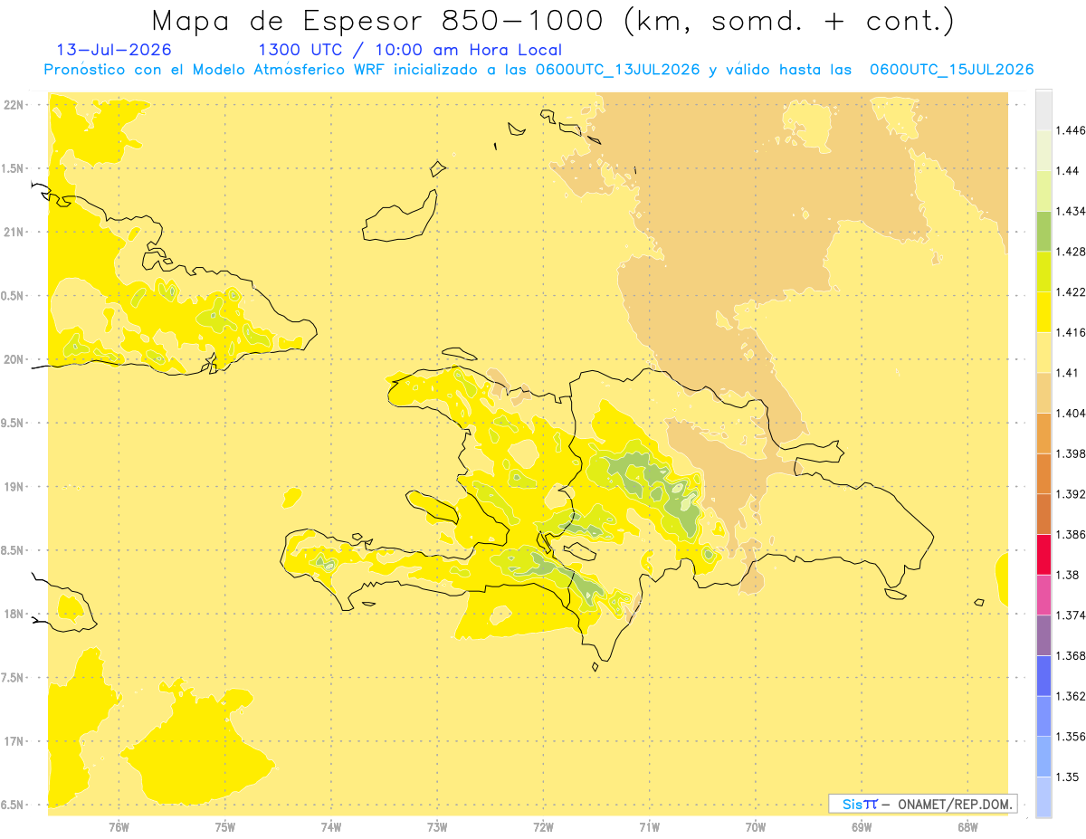The width and height of the screenshot is (1086, 839).
Task: Click the 19N latitude label
Action: (14, 487)
